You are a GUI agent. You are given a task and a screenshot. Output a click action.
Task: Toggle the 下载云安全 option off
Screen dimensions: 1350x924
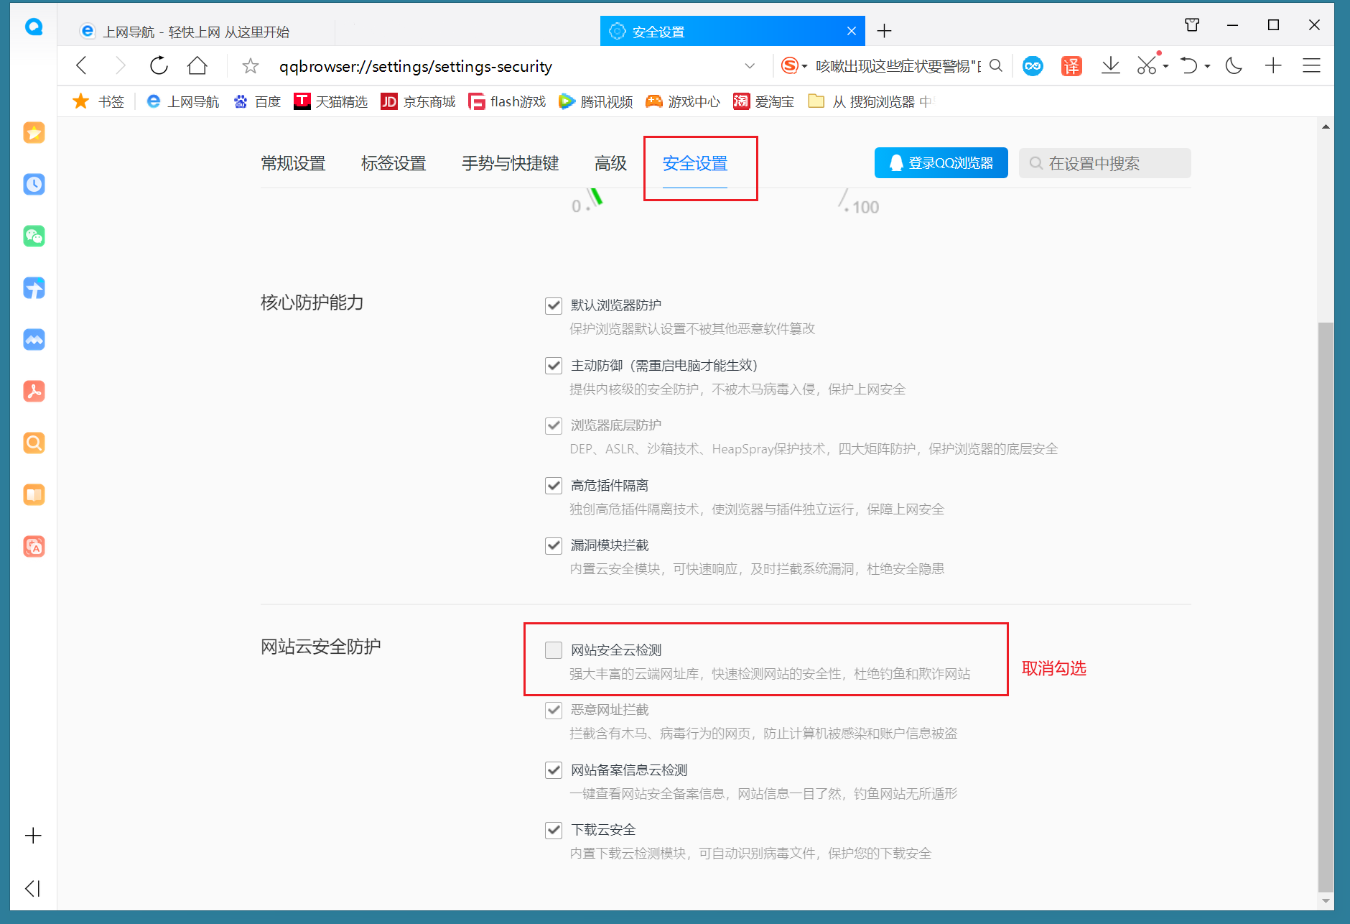(x=553, y=830)
